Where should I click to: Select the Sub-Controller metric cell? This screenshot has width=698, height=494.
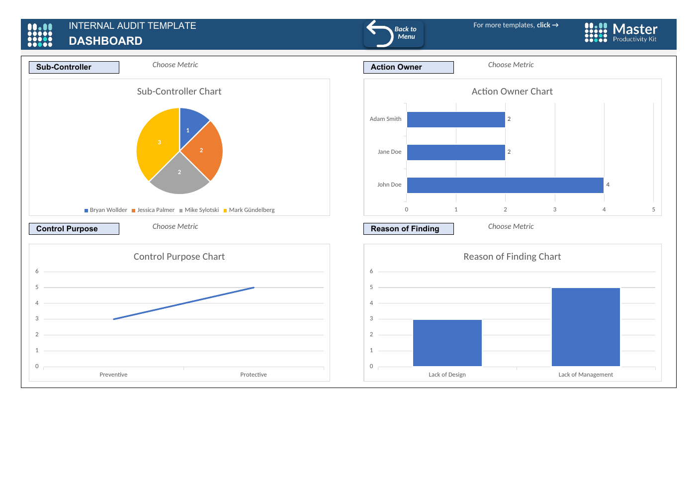(74, 67)
